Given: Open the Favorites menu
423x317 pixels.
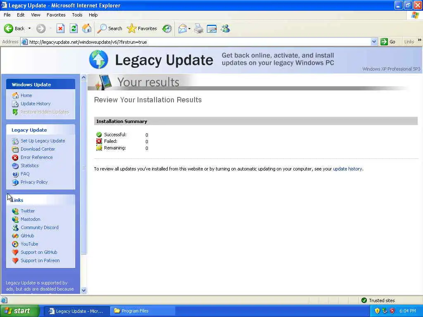Looking at the screenshot, I should pos(56,15).
